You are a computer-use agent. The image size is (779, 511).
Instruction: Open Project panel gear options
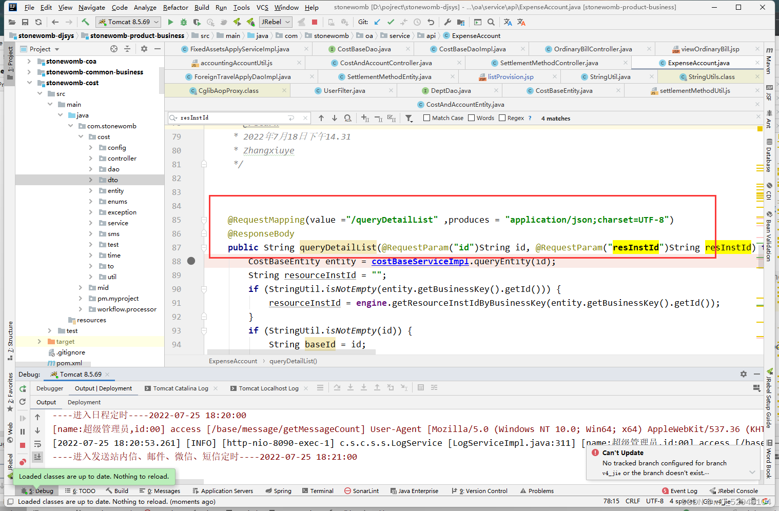click(x=144, y=49)
